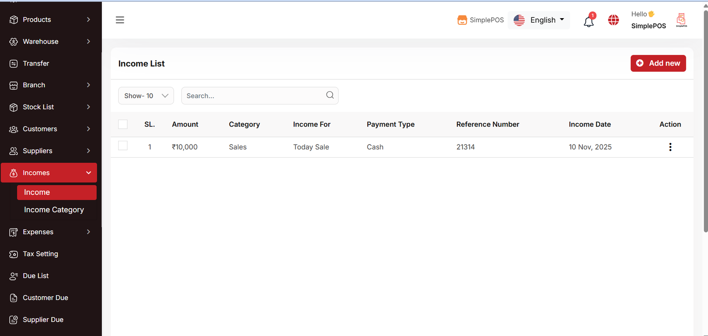Click the page vertical scrollbar

click(x=705, y=120)
